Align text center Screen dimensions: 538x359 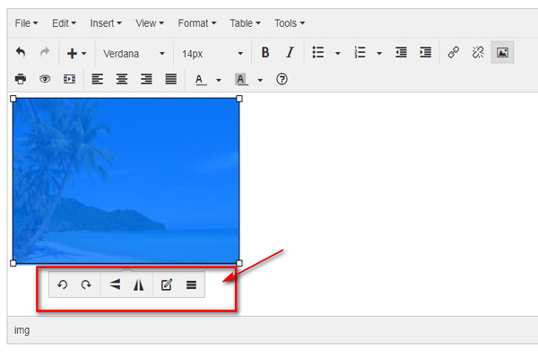[x=122, y=79]
